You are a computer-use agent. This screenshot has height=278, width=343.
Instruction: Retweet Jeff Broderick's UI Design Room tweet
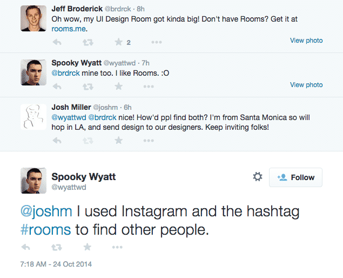(88, 42)
